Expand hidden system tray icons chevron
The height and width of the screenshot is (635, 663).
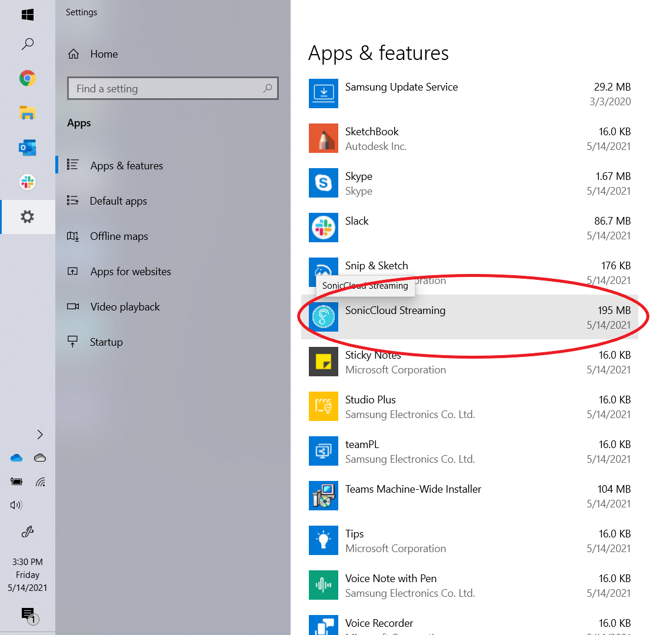[40, 435]
